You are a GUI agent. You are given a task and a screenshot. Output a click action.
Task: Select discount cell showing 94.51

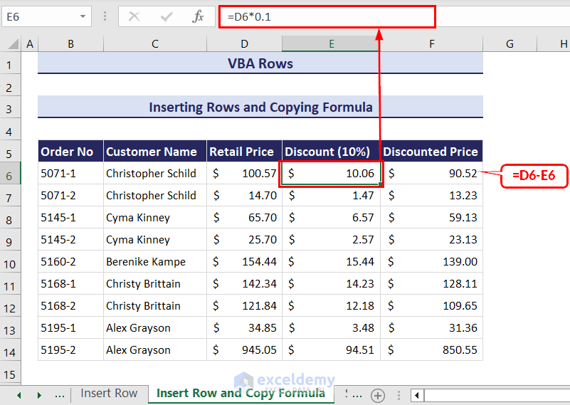[x=331, y=349]
